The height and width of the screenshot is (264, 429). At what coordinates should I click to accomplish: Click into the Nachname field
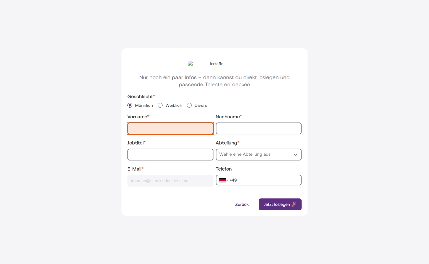[x=259, y=128]
